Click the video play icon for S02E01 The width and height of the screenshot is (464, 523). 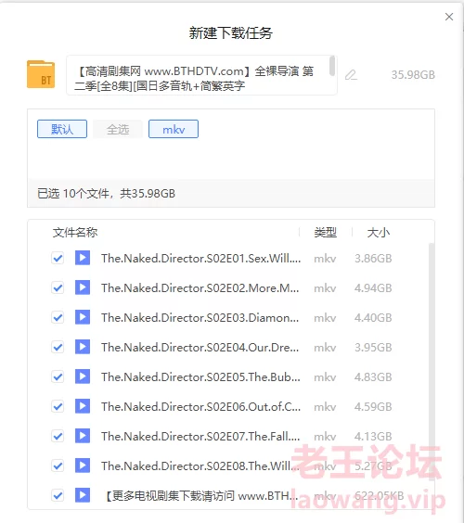(x=83, y=258)
